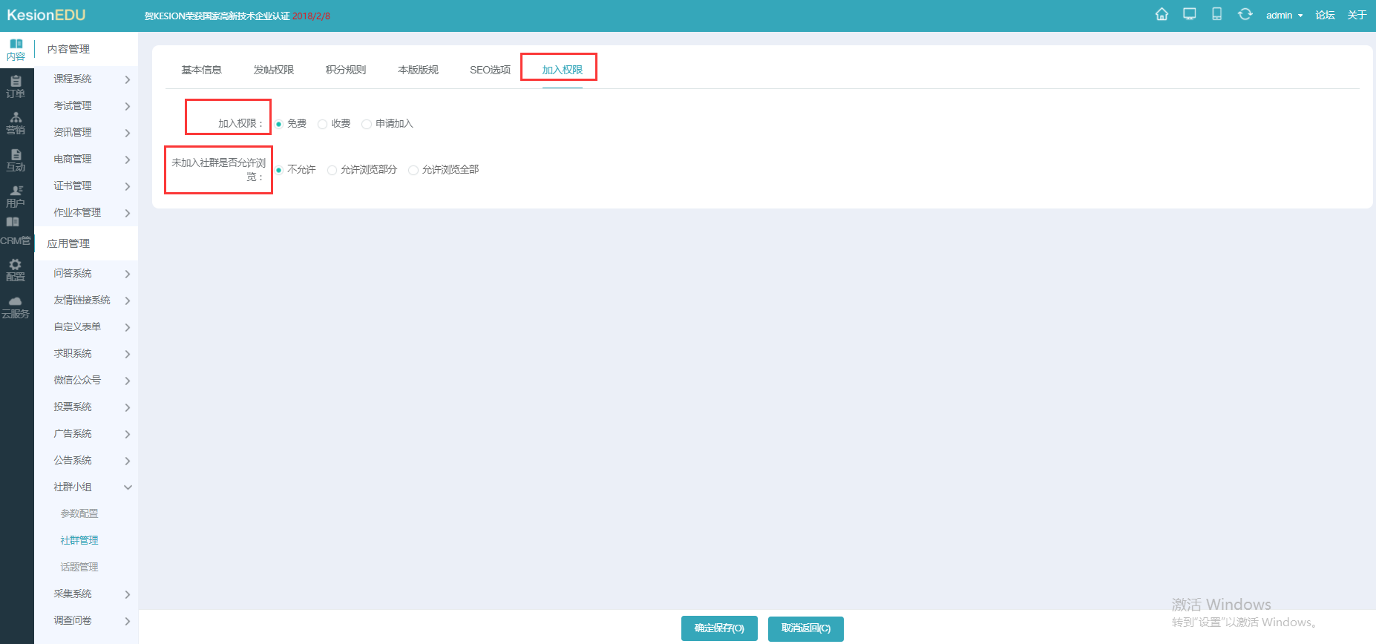Open the admin user dropdown
The image size is (1376, 644).
pyautogui.click(x=1283, y=16)
